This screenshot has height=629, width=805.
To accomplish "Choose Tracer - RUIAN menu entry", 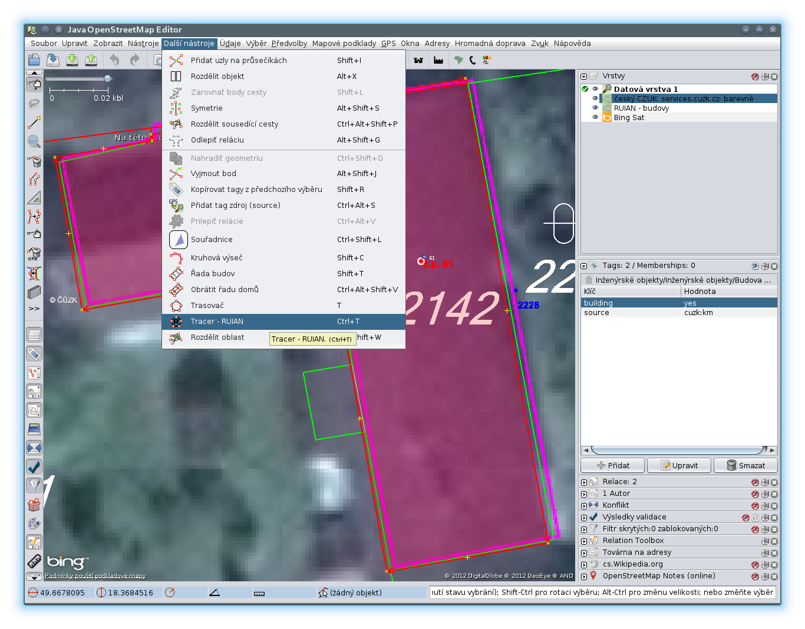I will [x=283, y=321].
